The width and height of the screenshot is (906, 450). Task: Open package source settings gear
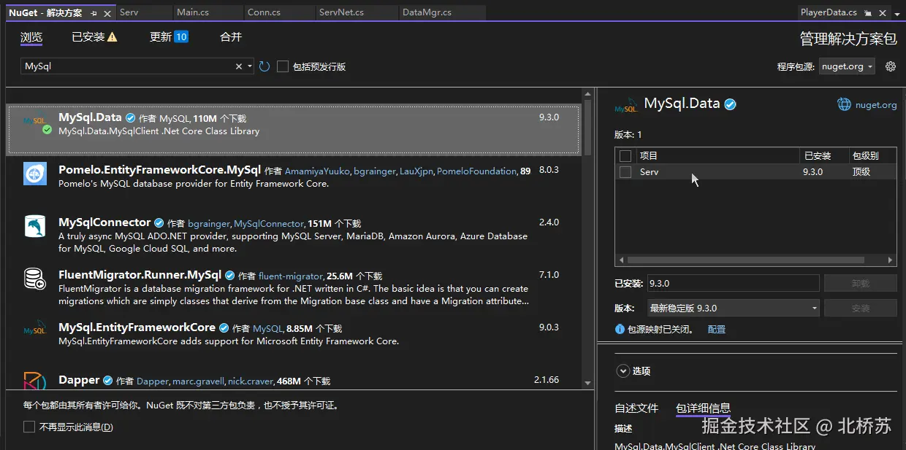(890, 66)
